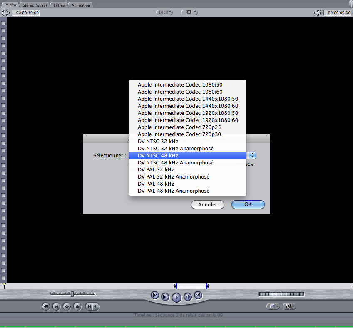Select DV PAL 32 kHz preset
The width and height of the screenshot is (353, 328).
tap(187, 169)
